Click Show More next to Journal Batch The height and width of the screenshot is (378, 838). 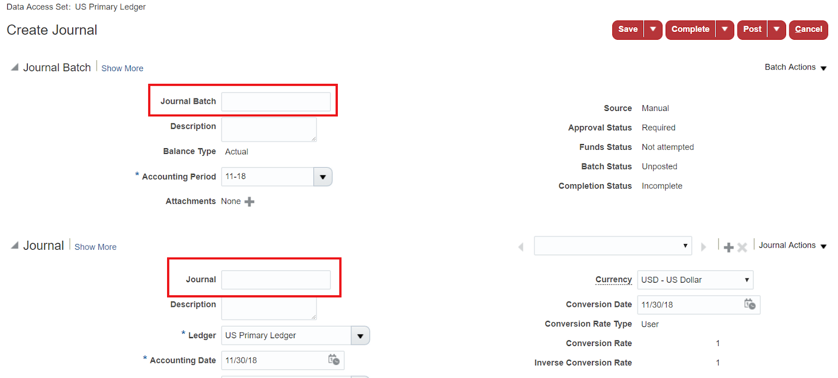coord(122,68)
